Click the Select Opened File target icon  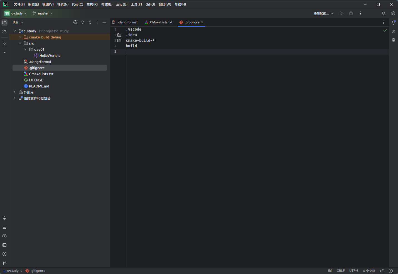tap(75, 22)
